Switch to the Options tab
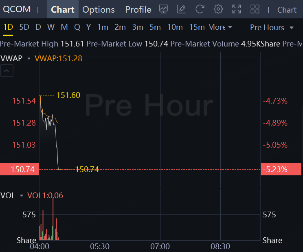303x252 pixels. [99, 9]
